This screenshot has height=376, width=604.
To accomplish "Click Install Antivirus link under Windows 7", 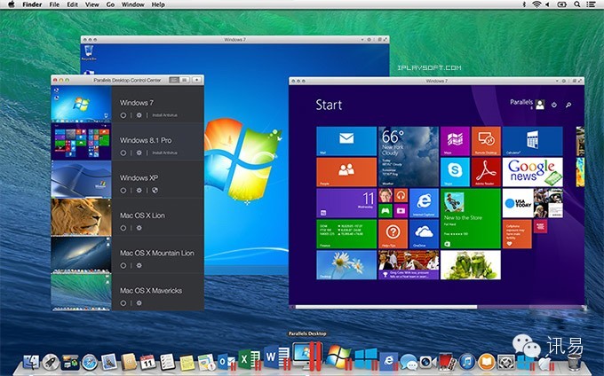I will tap(164, 115).
